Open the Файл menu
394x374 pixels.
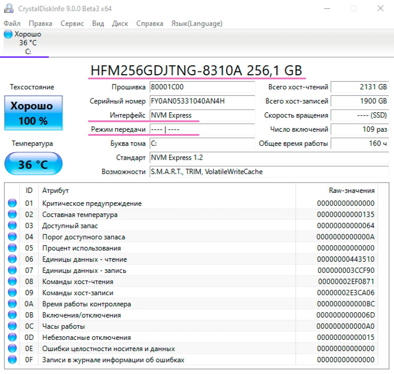tap(12, 24)
